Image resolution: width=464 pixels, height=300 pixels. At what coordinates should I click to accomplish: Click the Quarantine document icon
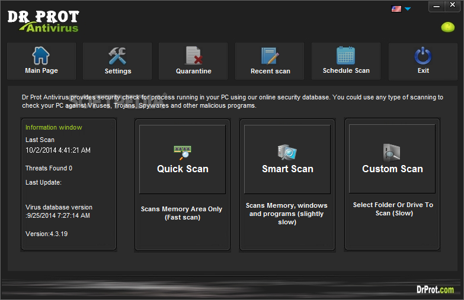(194, 55)
